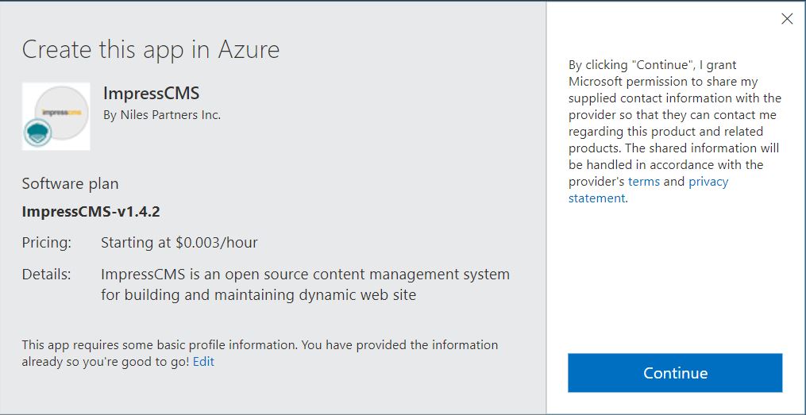Click the "By Niles Partners Inc." publisher text

pyautogui.click(x=162, y=115)
